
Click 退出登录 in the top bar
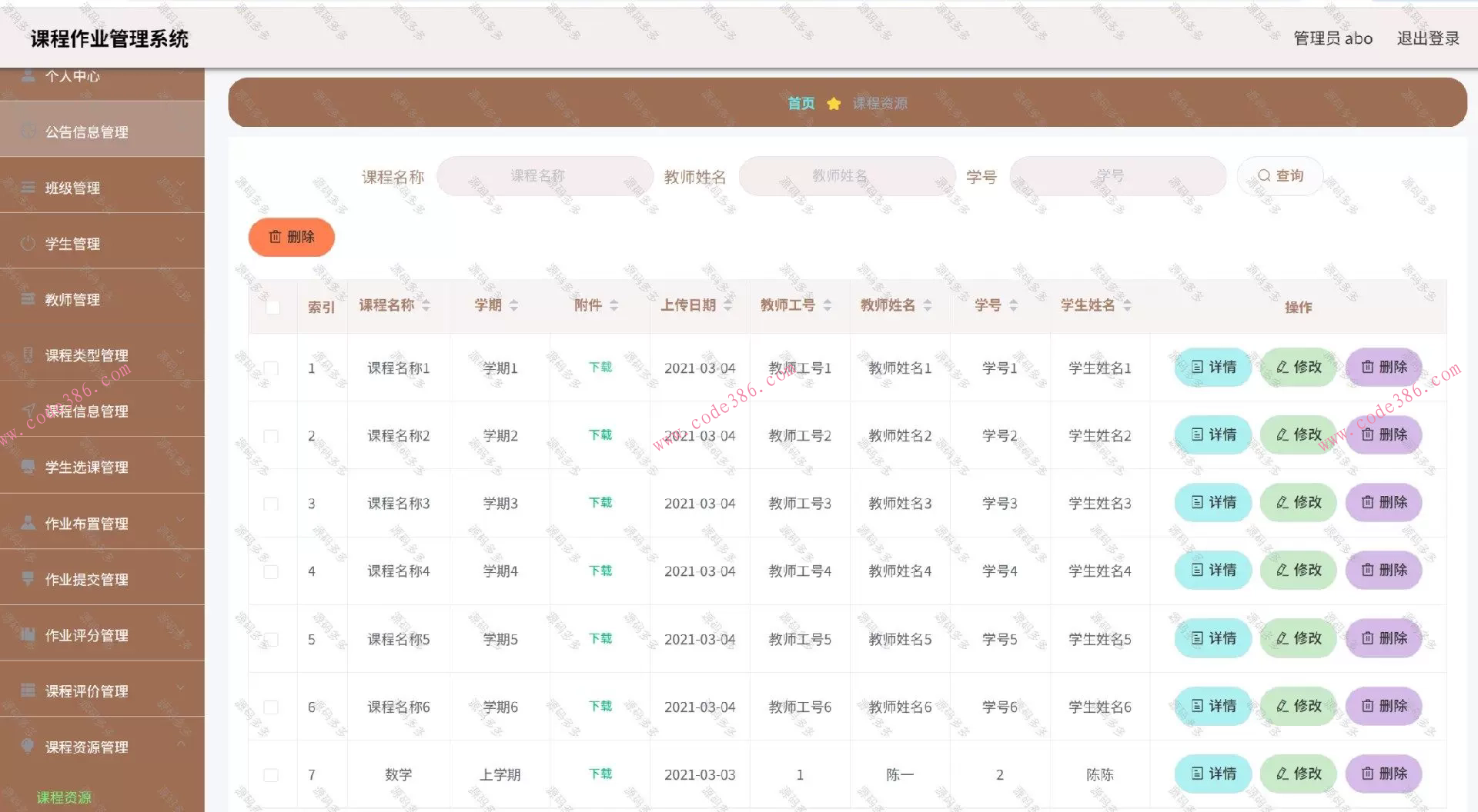pos(1428,37)
